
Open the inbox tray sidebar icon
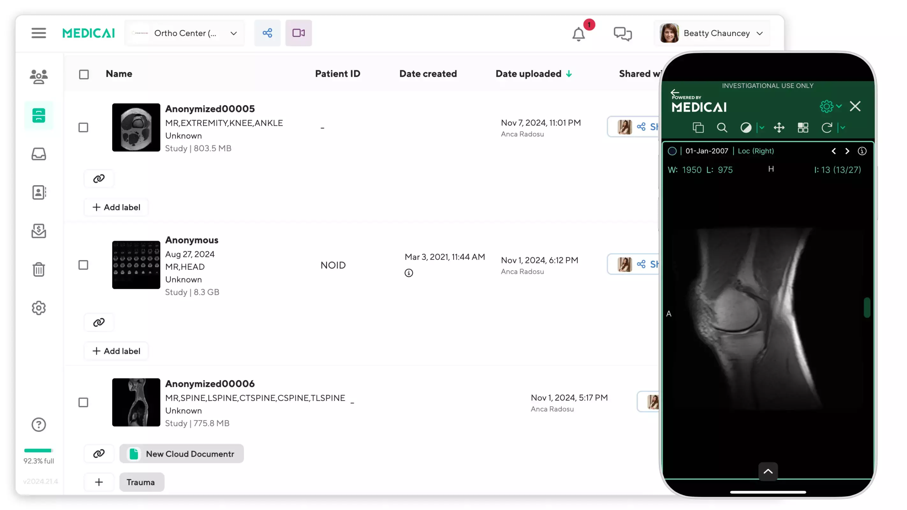click(x=39, y=154)
